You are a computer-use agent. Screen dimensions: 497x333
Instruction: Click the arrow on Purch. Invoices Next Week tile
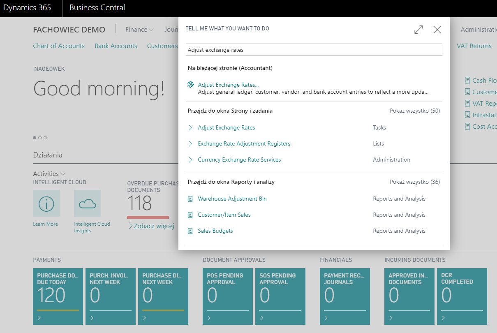click(x=92, y=318)
